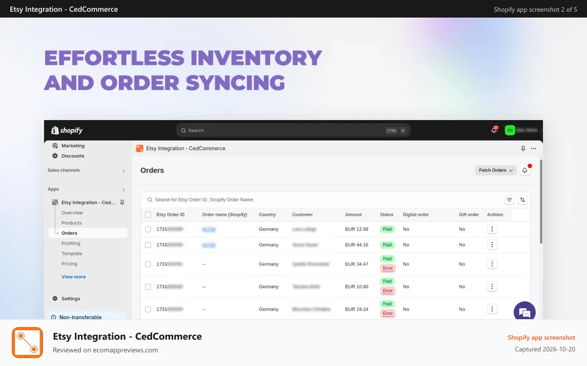Image resolution: width=587 pixels, height=366 pixels.
Task: Click the CedCommerce app logo in header
Action: pyautogui.click(x=139, y=148)
